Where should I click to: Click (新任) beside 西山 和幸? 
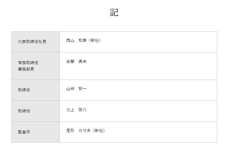click(x=94, y=41)
